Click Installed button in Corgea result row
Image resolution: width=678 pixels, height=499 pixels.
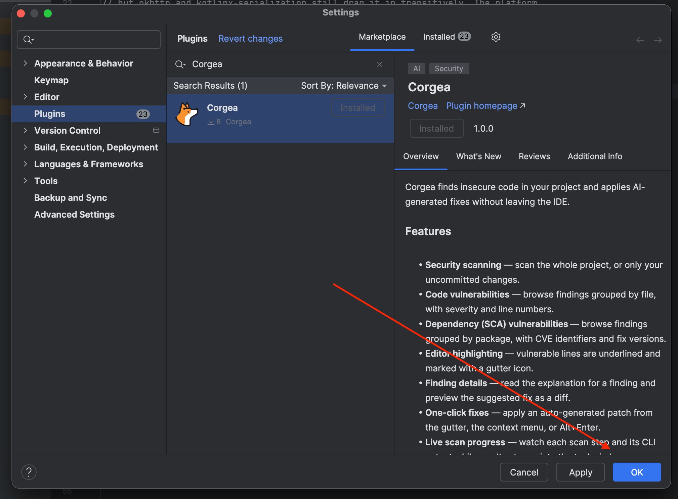pyautogui.click(x=358, y=107)
